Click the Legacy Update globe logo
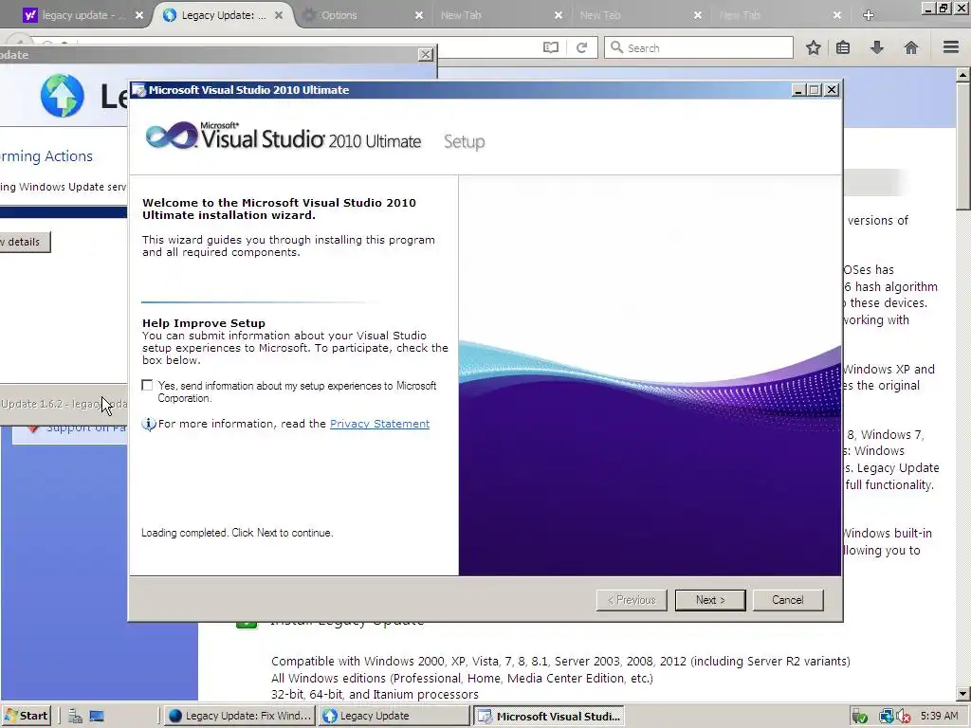This screenshot has width=971, height=728. [x=62, y=96]
